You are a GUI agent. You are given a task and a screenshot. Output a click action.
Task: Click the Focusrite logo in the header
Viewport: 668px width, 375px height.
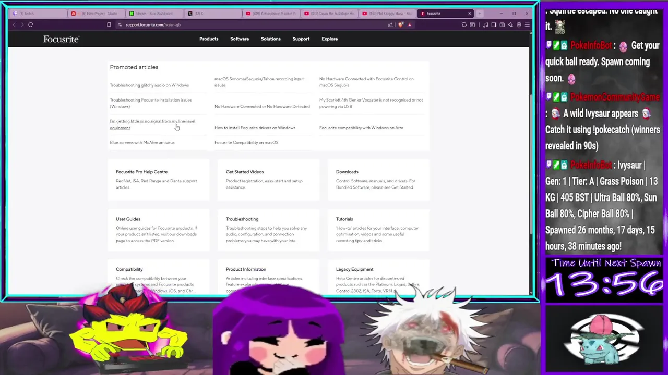click(61, 39)
